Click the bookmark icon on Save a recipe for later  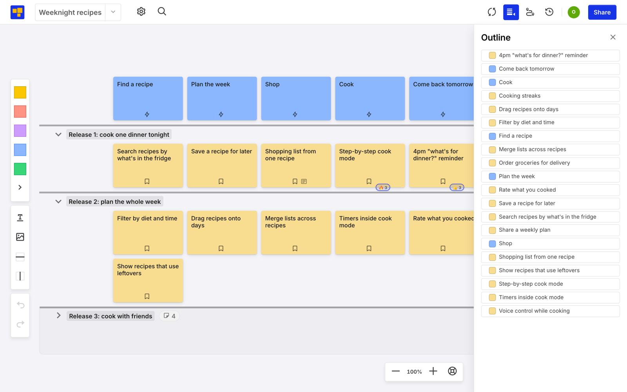pos(221,181)
